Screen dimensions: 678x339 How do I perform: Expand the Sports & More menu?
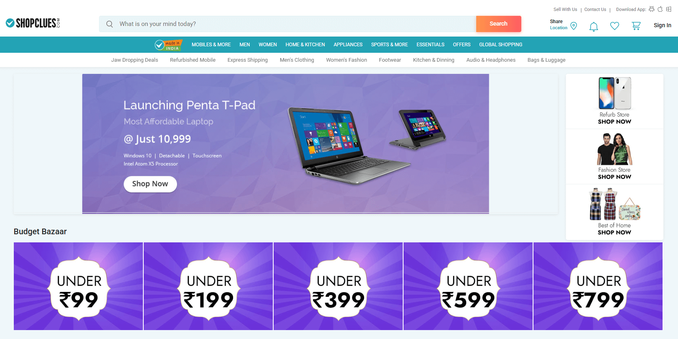click(x=389, y=45)
